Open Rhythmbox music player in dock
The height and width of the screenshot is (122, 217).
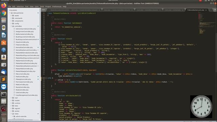[x=4, y=28]
